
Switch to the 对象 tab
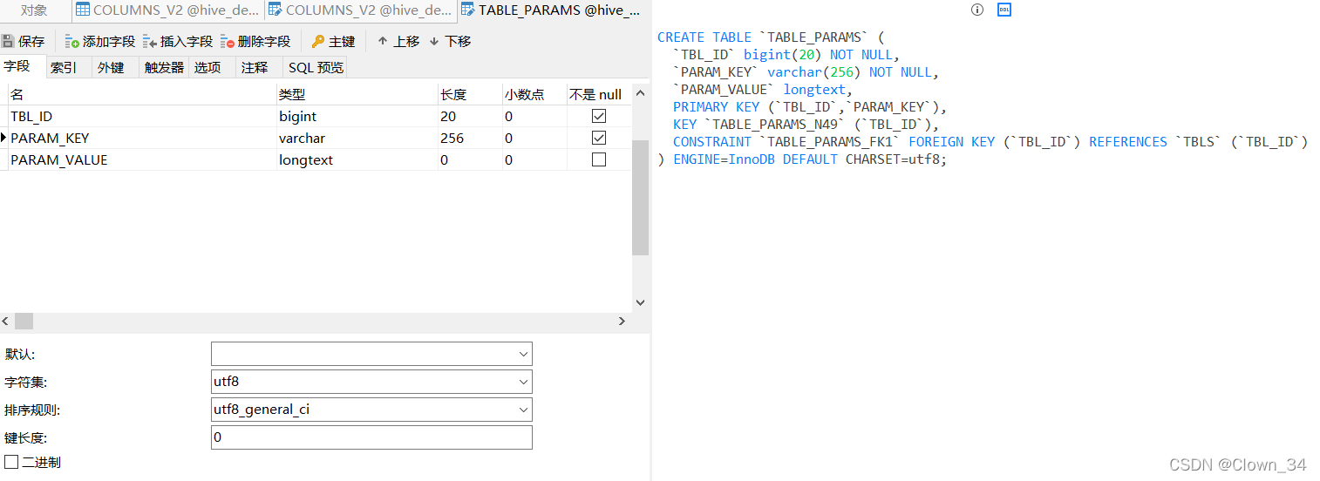pos(34,10)
